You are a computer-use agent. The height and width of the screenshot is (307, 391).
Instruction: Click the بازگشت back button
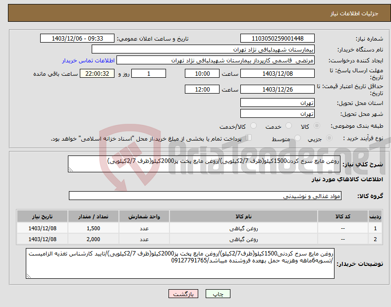tap(183, 294)
